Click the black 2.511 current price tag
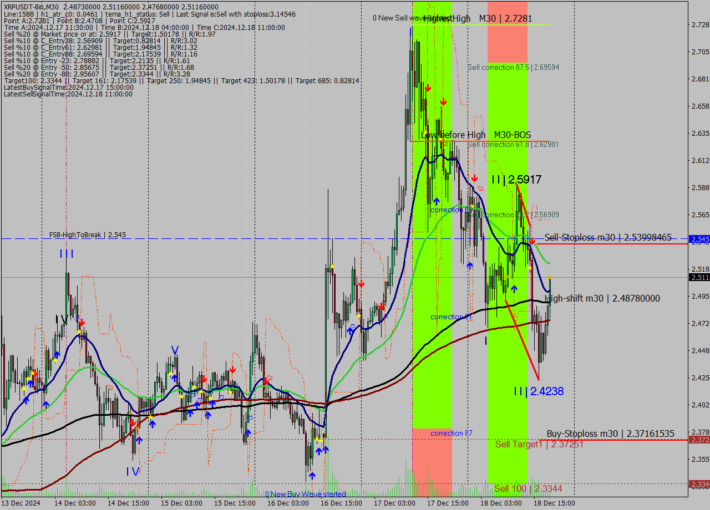710x510 pixels. point(699,277)
